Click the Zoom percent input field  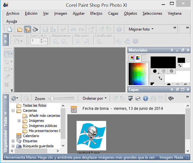pos(35,41)
